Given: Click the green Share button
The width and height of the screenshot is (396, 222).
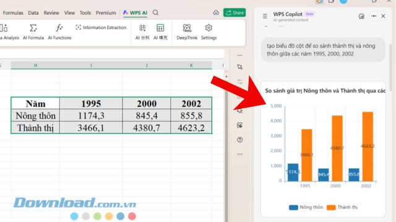Looking at the screenshot, I should pyautogui.click(x=235, y=12).
